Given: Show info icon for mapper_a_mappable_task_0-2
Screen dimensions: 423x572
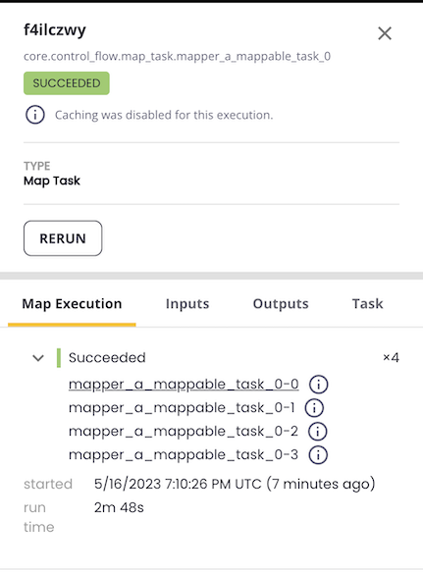Looking at the screenshot, I should pos(318,432).
